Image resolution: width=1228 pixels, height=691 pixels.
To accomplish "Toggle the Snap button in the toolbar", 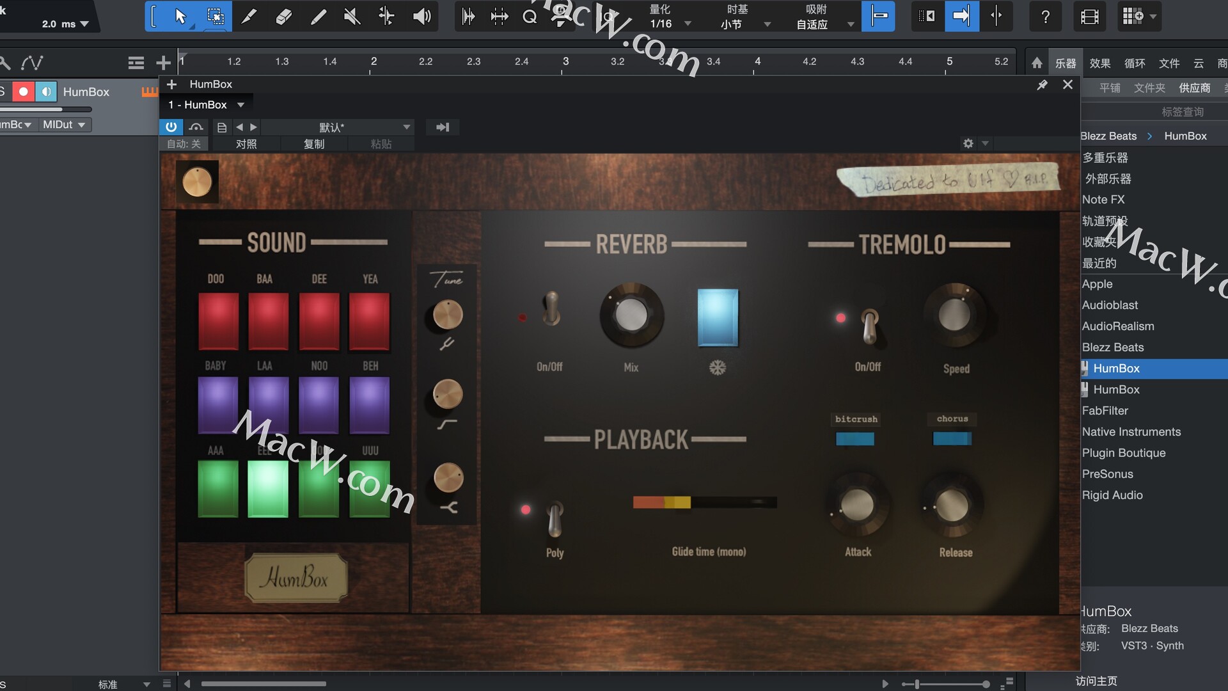I will click(x=879, y=16).
